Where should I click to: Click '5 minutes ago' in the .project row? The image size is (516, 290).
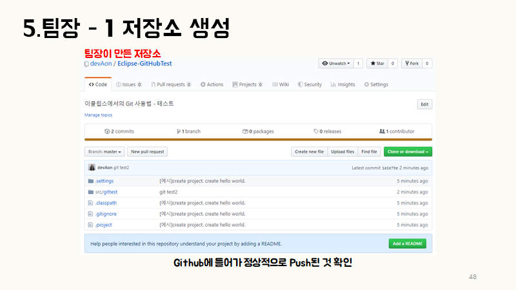pyautogui.click(x=412, y=225)
